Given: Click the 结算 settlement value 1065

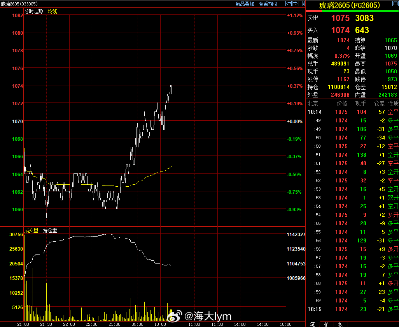Looking at the screenshot, I should click(x=391, y=40).
